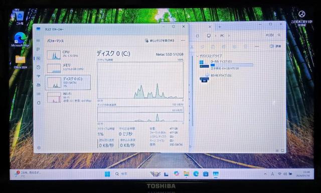321x193 pixels.
Task: Toggle the details pane button in Explorer
Action: (x=275, y=46)
